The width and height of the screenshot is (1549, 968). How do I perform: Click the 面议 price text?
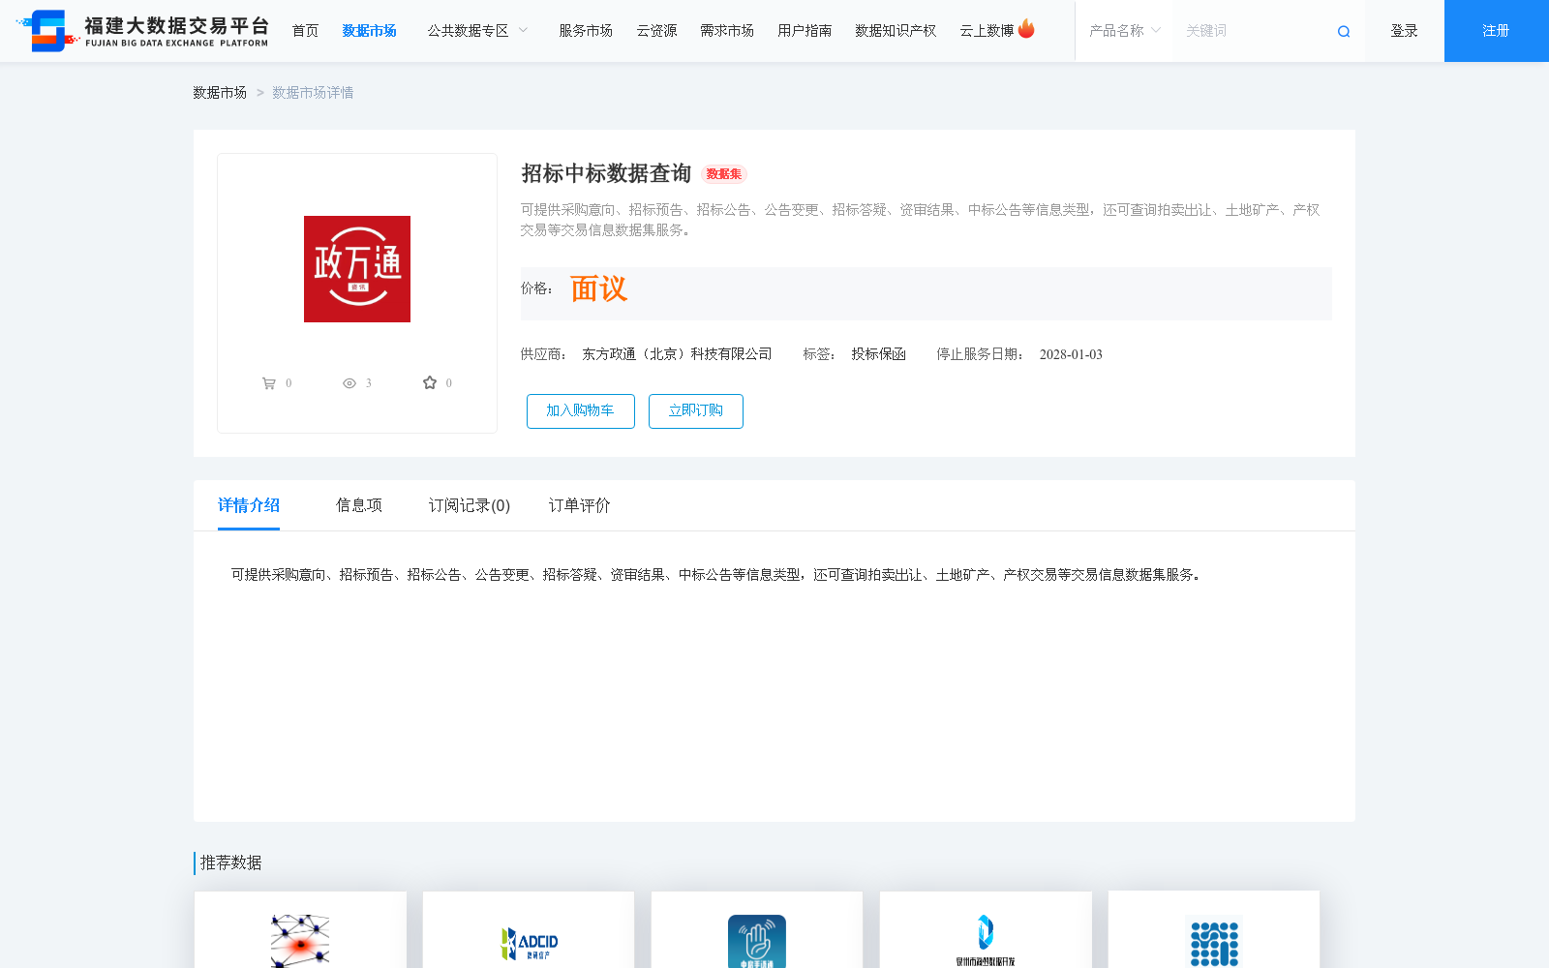click(598, 288)
